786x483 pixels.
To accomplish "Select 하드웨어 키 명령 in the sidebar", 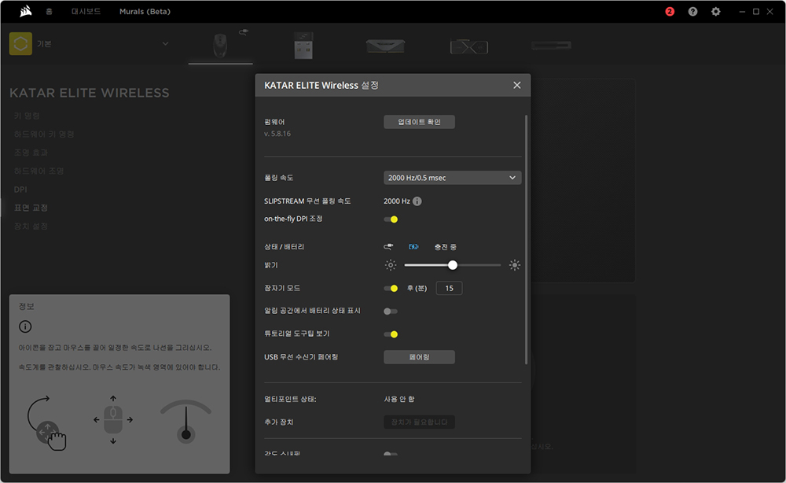I will [44, 134].
